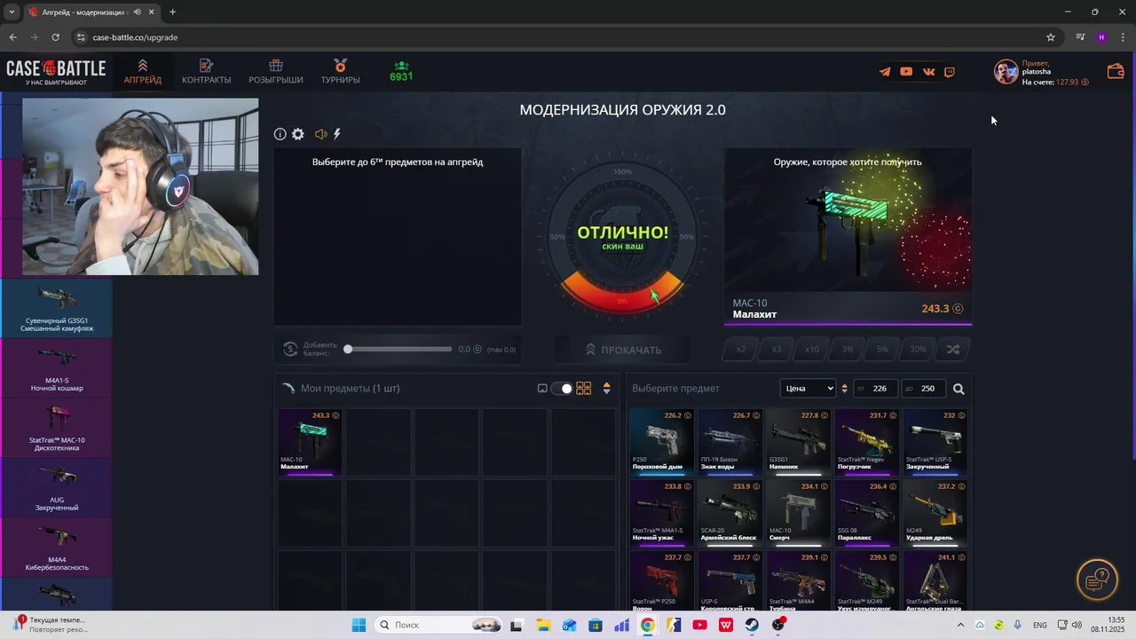Select StatTrak USP-S Закрученный item

pos(935,442)
